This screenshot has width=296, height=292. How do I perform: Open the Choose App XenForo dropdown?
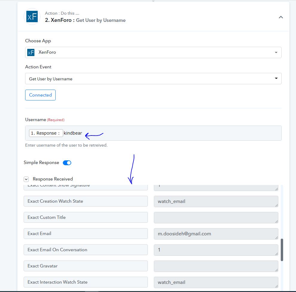(153, 52)
